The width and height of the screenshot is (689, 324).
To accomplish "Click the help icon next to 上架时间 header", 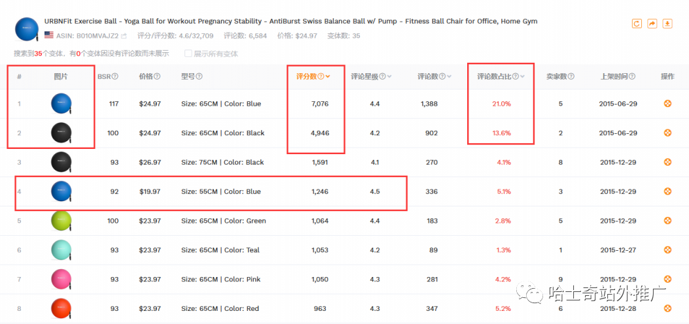I will [x=632, y=76].
